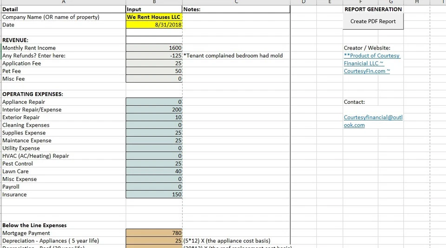Select the refund value -125 cell
Viewport: 446px width, 248px height.
point(154,56)
